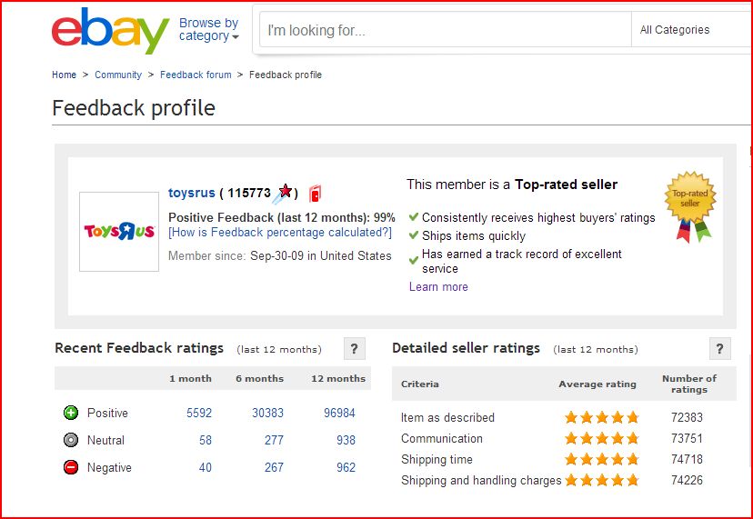Click the red Negative minus icon
Viewport: 753px width, 519px height.
(x=71, y=467)
